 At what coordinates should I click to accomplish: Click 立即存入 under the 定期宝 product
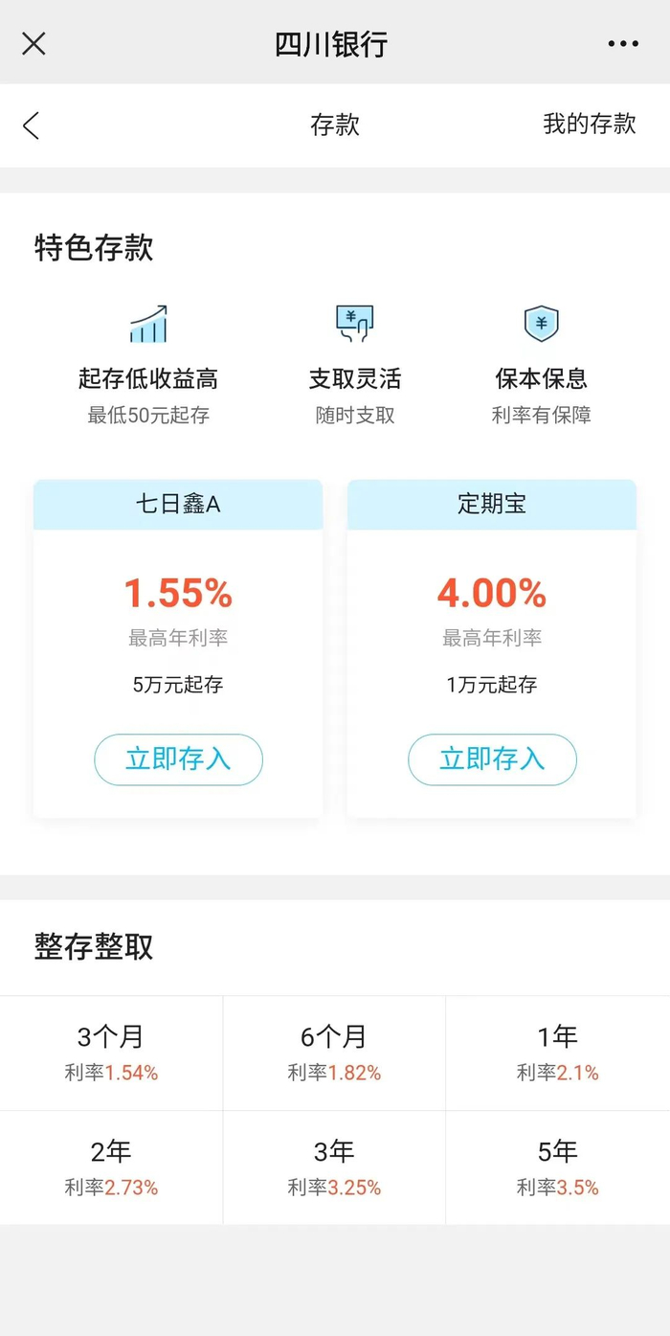(x=492, y=759)
